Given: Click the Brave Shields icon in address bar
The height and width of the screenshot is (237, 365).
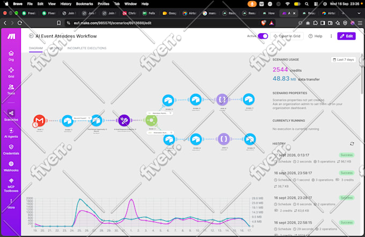Looking at the screenshot, I should click(263, 23).
